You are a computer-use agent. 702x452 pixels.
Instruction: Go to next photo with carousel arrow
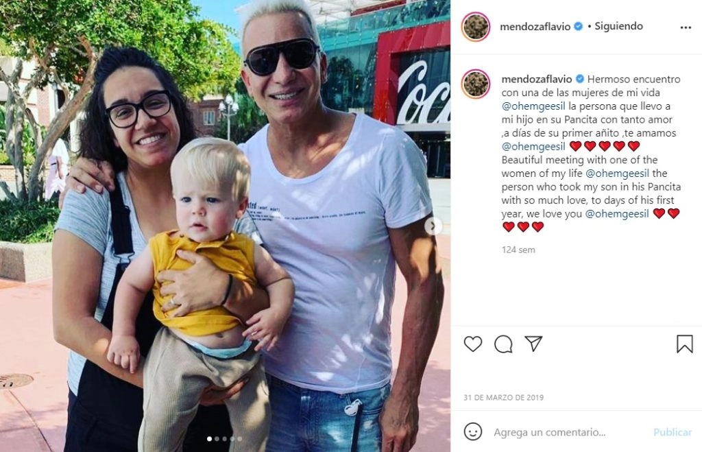[x=433, y=226]
